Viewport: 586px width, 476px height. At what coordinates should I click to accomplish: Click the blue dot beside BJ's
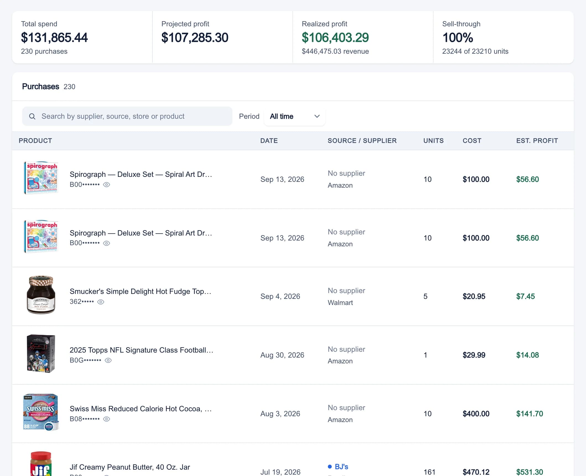tap(330, 467)
